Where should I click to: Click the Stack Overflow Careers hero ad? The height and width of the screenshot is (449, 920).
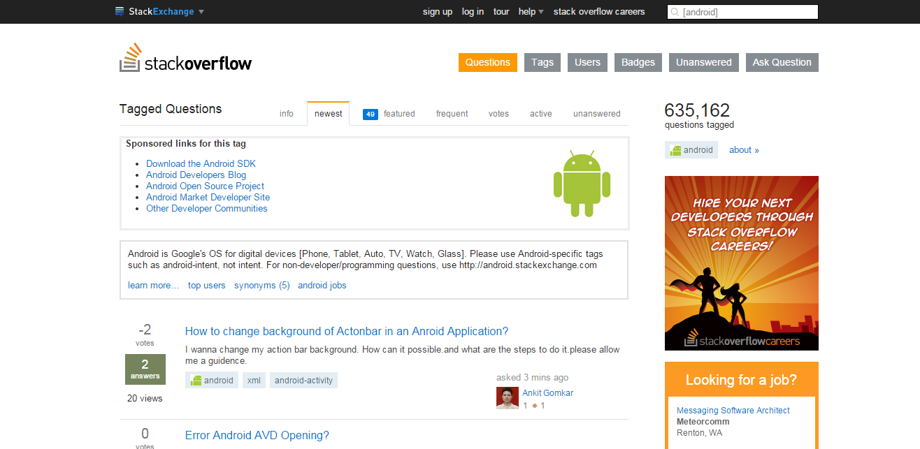(x=742, y=263)
